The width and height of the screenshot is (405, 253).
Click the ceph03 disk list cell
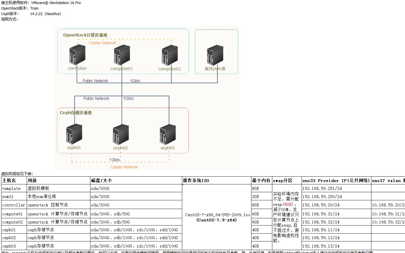tap(136, 246)
